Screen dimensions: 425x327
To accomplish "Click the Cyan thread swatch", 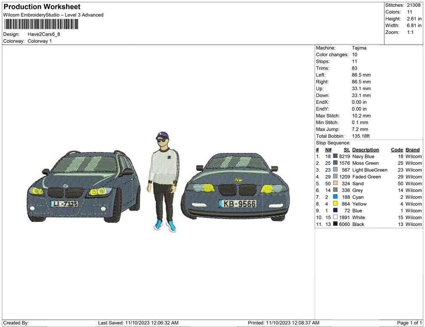I will tap(335, 197).
